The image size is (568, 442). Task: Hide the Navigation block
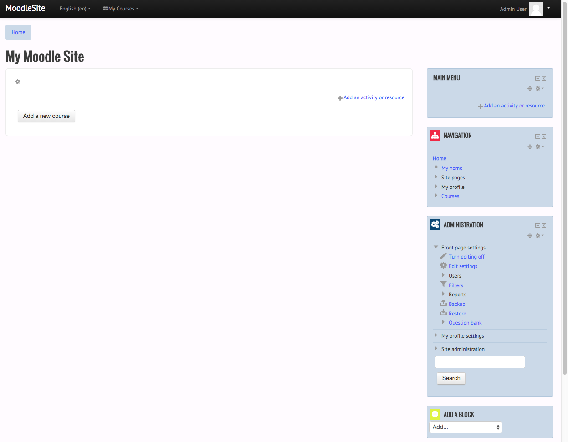537,137
